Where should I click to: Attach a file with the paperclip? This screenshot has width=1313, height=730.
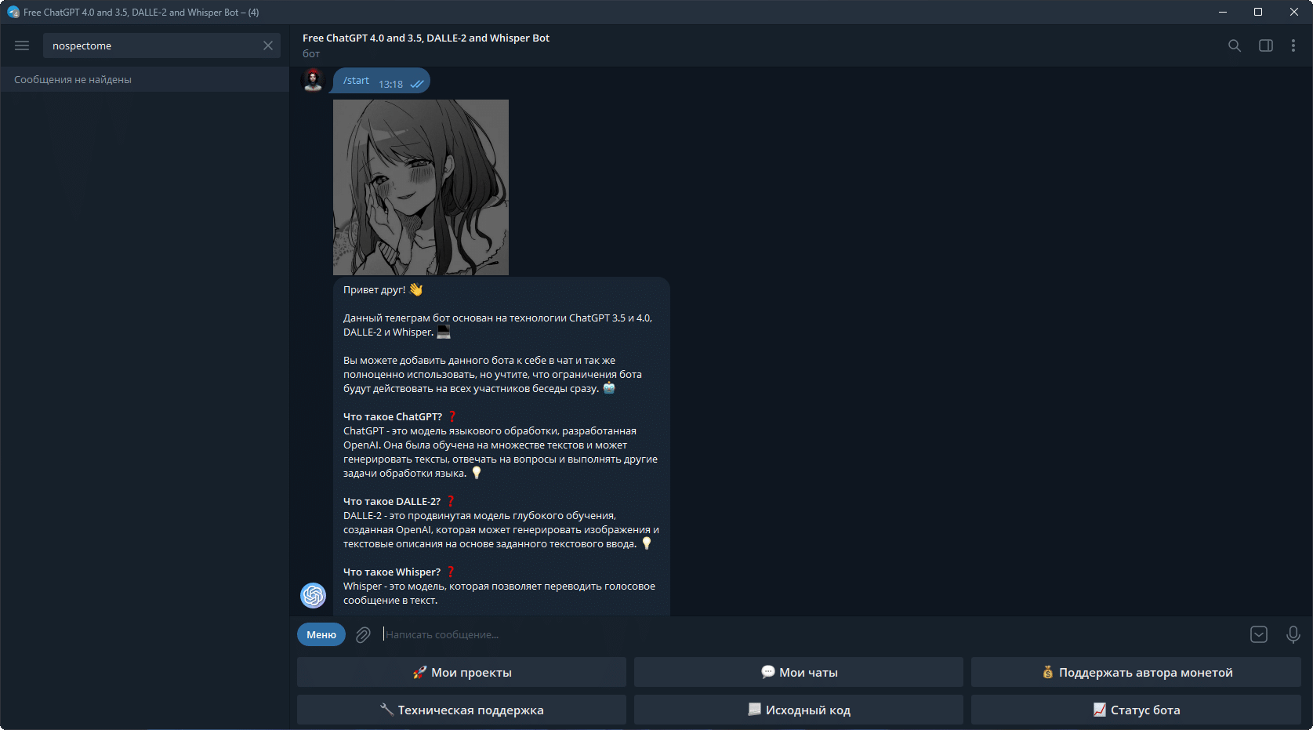[x=363, y=635]
